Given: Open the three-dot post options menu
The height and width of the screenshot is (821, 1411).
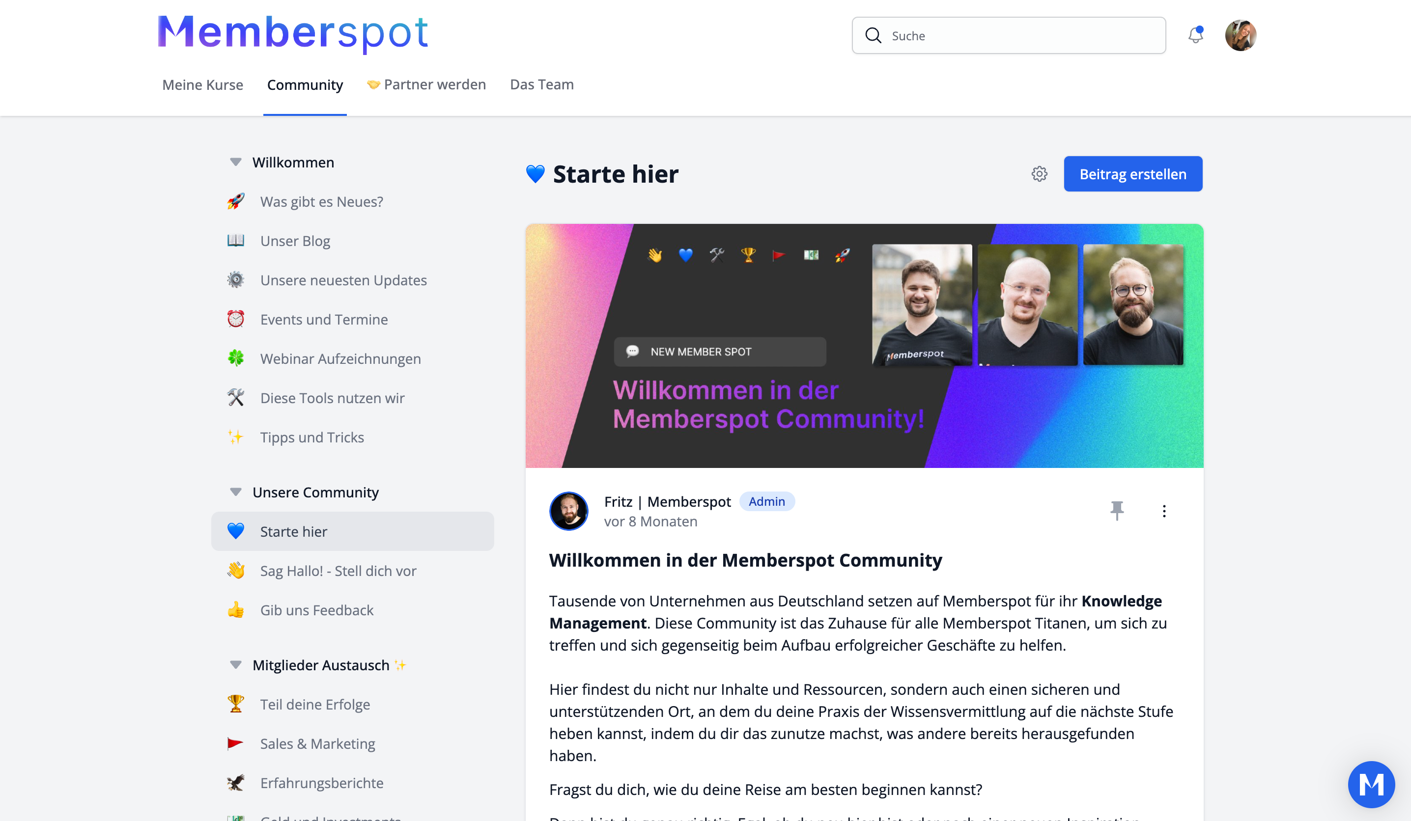Looking at the screenshot, I should pos(1163,510).
